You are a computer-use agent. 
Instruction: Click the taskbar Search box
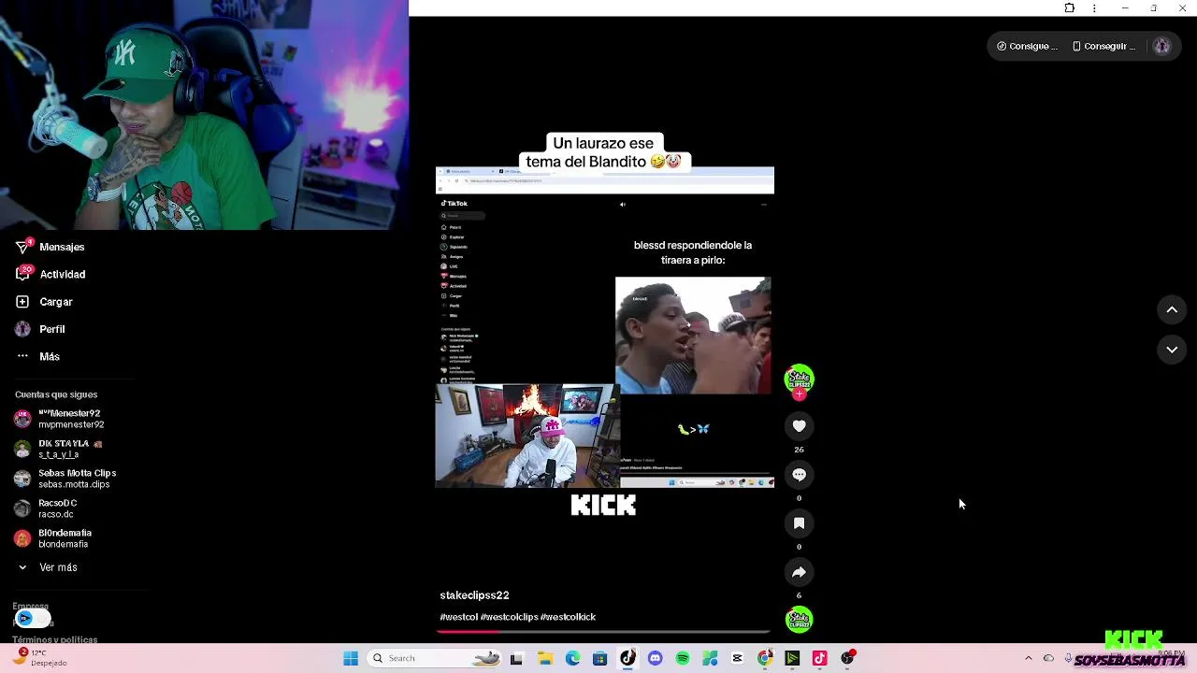435,659
